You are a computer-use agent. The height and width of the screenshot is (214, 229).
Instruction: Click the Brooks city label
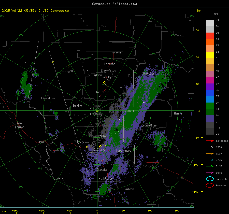pyautogui.click(x=181, y=178)
